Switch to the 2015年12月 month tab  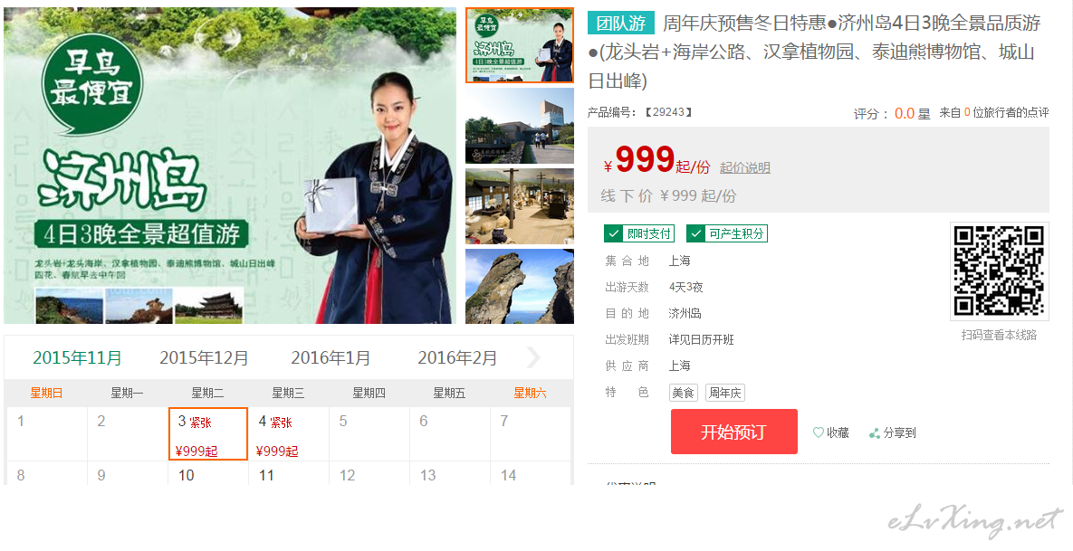(x=204, y=357)
